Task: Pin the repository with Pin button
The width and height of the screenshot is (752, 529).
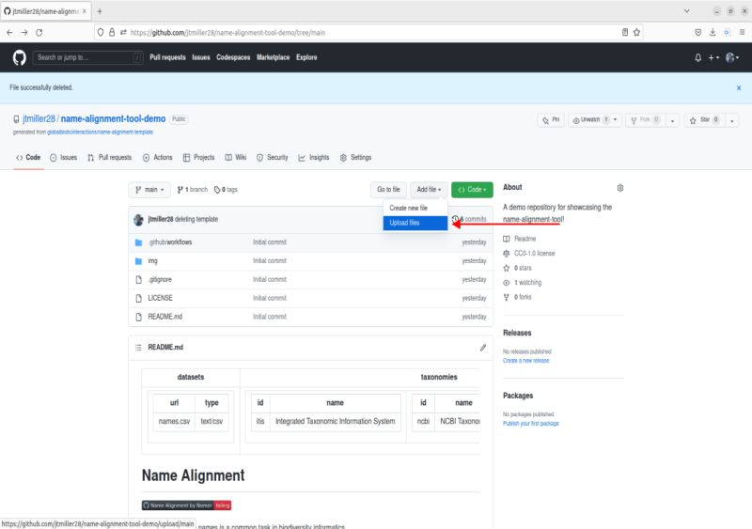Action: pos(551,120)
